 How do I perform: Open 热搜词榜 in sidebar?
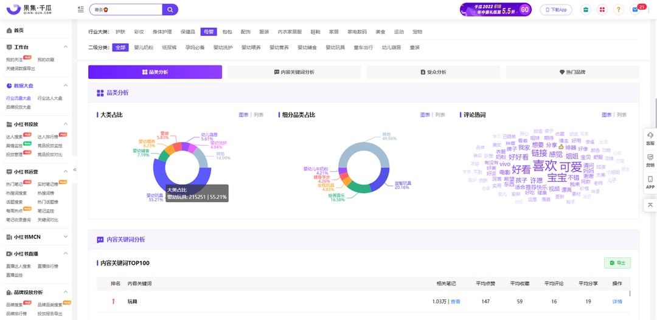(46, 193)
